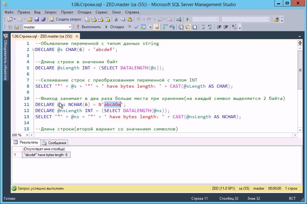
Task: Switch to Results to Grid
Action: pyautogui.click(x=188, y=27)
